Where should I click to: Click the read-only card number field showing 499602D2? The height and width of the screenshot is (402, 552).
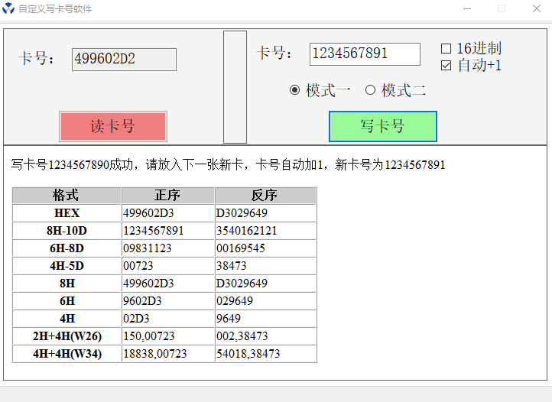click(x=124, y=60)
